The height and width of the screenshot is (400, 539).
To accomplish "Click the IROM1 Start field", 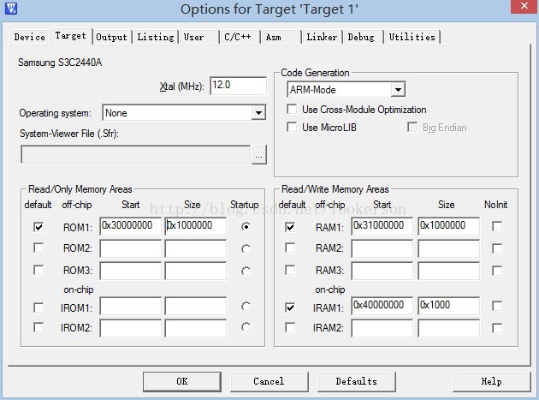I will click(130, 306).
